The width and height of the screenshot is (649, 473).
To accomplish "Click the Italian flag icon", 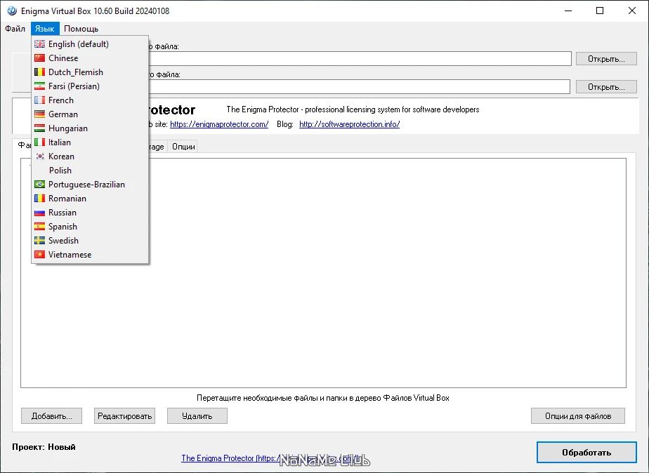I will click(40, 142).
